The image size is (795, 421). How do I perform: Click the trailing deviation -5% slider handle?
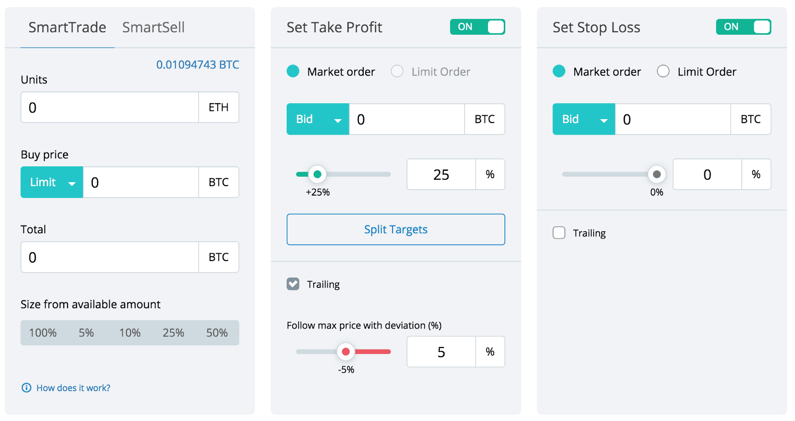[x=346, y=351]
